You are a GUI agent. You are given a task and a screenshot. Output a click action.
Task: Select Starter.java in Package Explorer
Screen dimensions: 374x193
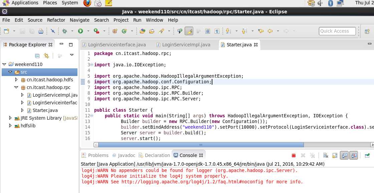[x=45, y=110]
